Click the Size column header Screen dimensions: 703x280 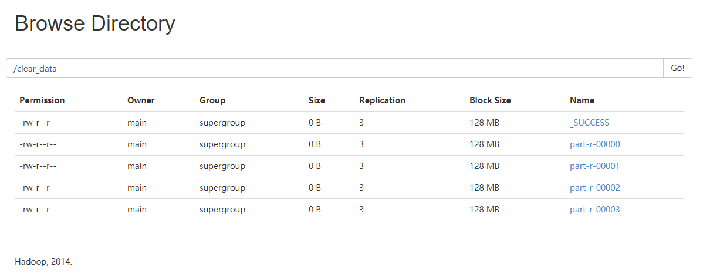tap(317, 100)
